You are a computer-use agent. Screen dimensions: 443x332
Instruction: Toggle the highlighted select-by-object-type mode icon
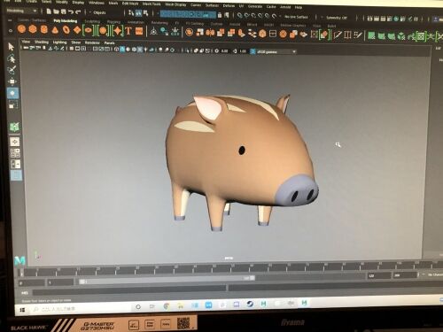click(138, 13)
